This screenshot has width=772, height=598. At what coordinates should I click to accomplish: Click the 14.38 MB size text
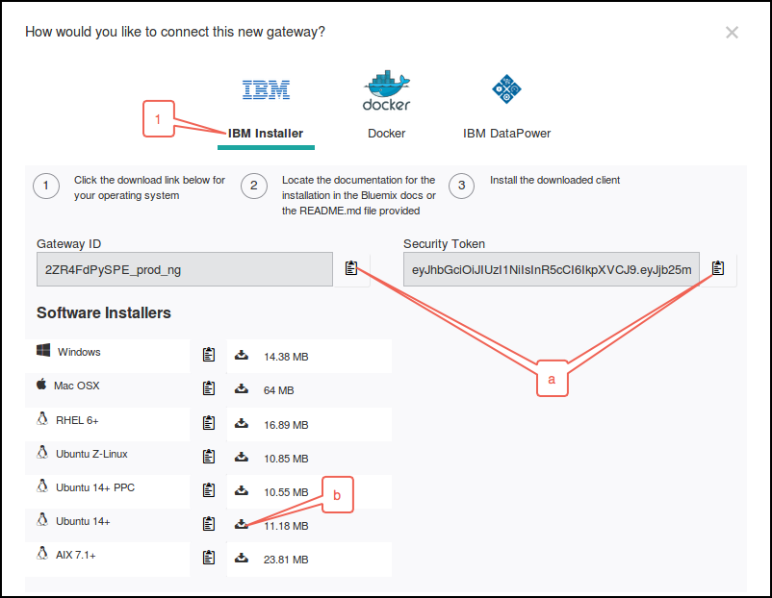286,357
